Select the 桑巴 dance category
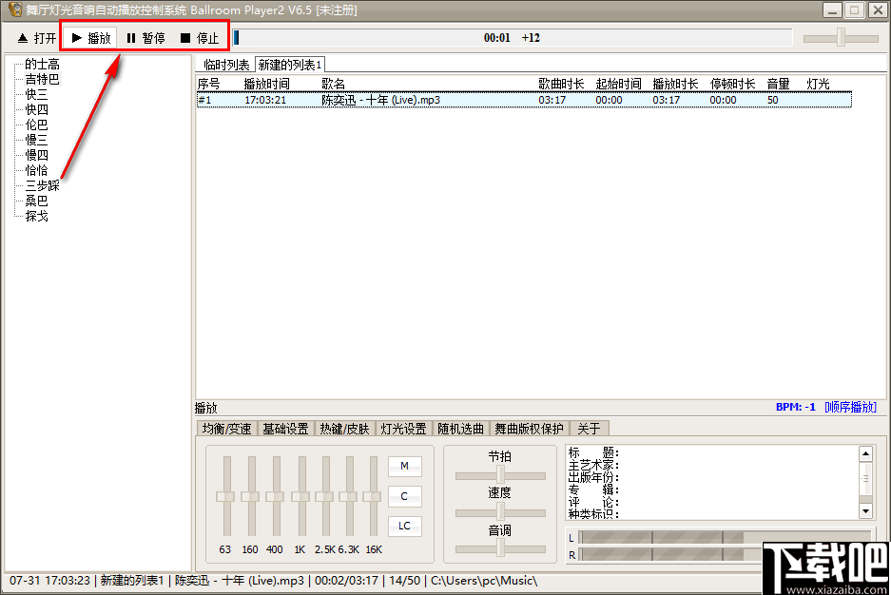 pos(36,201)
